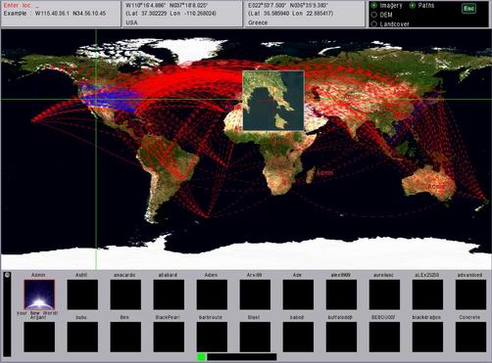Open the Concrete world thumbnail
The width and height of the screenshot is (492, 363).
470,337
